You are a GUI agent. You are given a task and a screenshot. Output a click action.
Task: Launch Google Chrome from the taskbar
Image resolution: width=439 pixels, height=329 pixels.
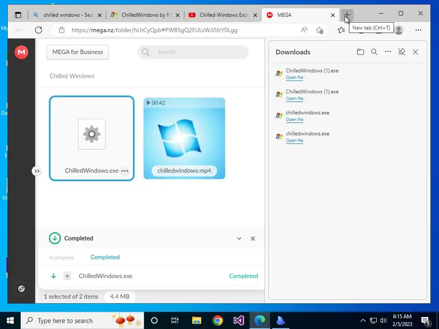(217, 320)
